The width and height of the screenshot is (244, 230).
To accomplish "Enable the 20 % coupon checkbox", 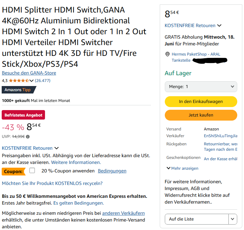I will (x=32, y=171).
